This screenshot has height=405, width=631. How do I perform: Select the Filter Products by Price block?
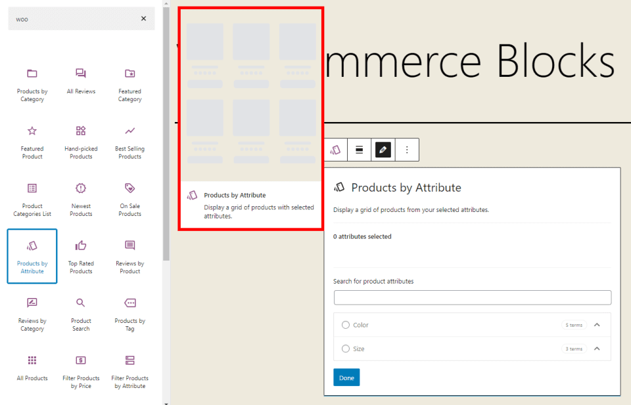(80, 360)
